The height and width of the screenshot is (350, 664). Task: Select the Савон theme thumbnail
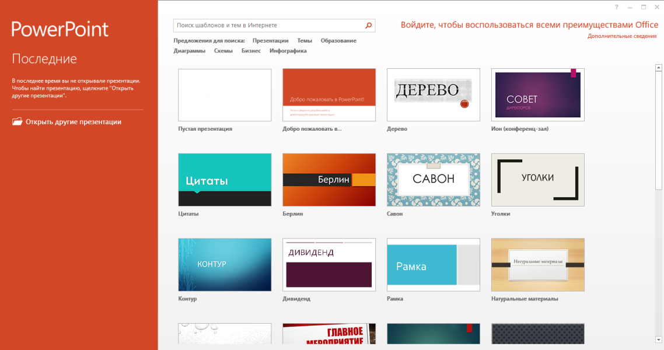pos(433,180)
